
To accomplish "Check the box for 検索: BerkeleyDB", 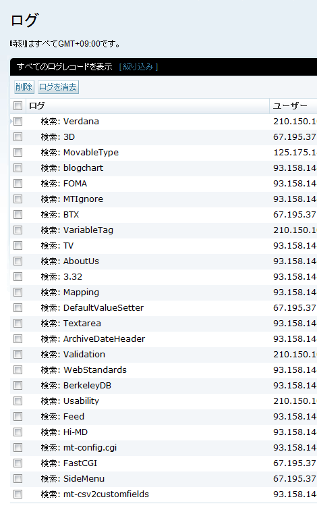I will 18,386.
